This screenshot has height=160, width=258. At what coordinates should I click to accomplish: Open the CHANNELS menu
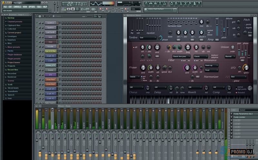17,7
